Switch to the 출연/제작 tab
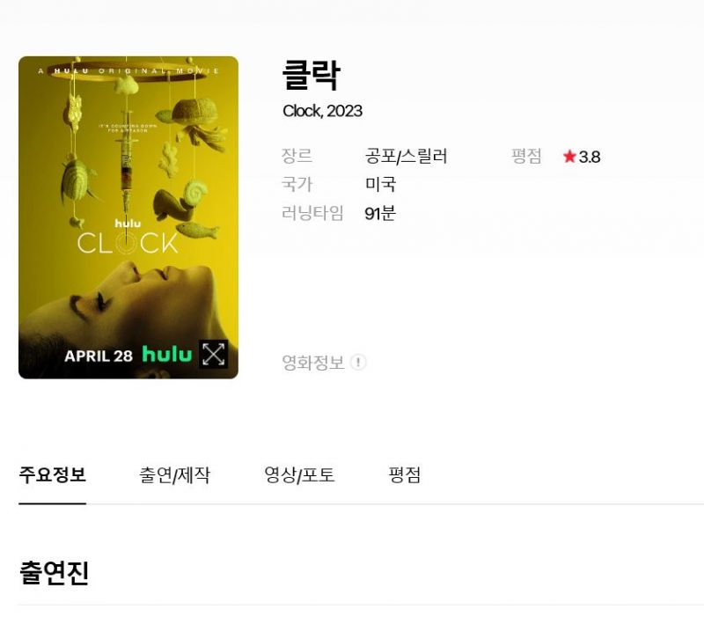This screenshot has width=704, height=617. click(x=174, y=474)
